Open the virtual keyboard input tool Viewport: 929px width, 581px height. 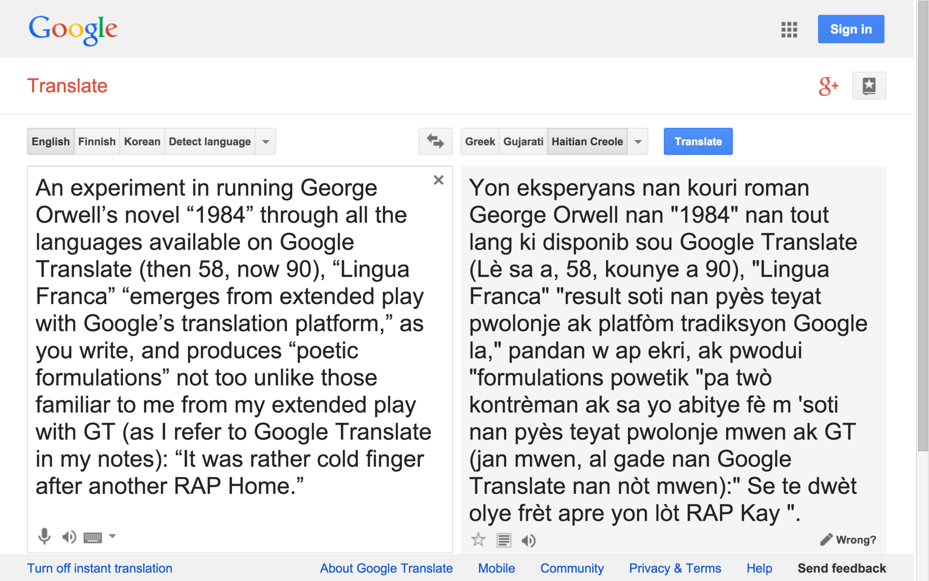pyautogui.click(x=92, y=537)
